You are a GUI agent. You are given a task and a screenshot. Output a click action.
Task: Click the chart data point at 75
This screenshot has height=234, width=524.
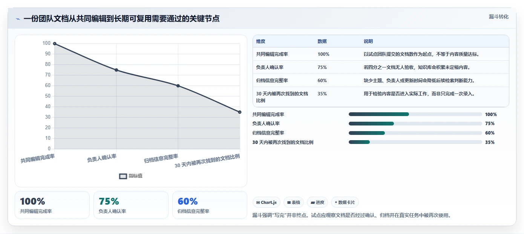click(x=116, y=70)
